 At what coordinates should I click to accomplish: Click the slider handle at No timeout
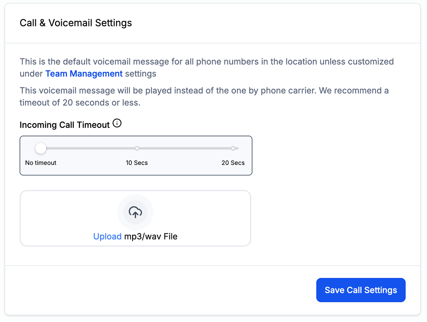pos(41,148)
